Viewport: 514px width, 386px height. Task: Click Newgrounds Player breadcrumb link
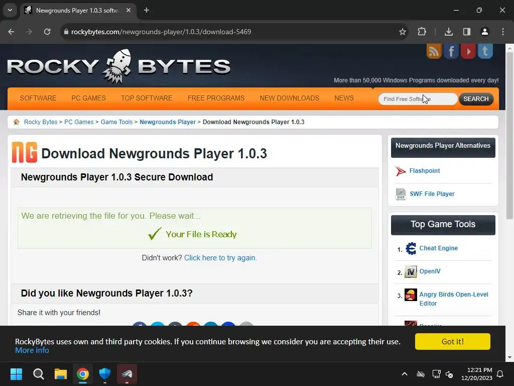168,122
